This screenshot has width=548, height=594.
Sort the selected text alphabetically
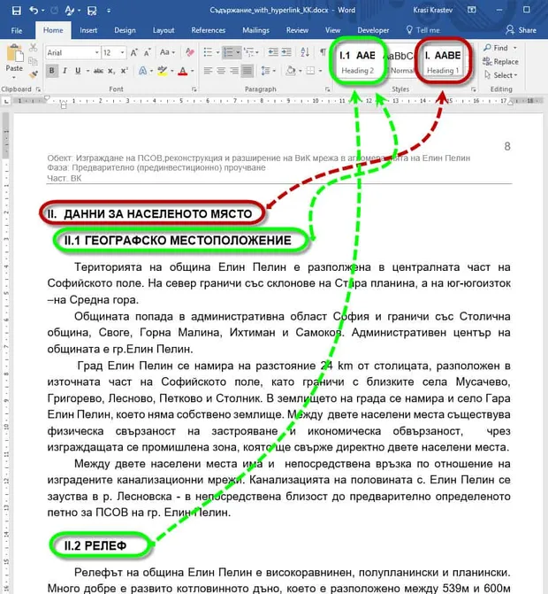(305, 52)
